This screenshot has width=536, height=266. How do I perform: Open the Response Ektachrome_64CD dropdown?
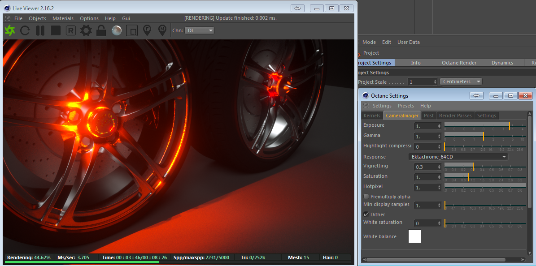click(458, 157)
